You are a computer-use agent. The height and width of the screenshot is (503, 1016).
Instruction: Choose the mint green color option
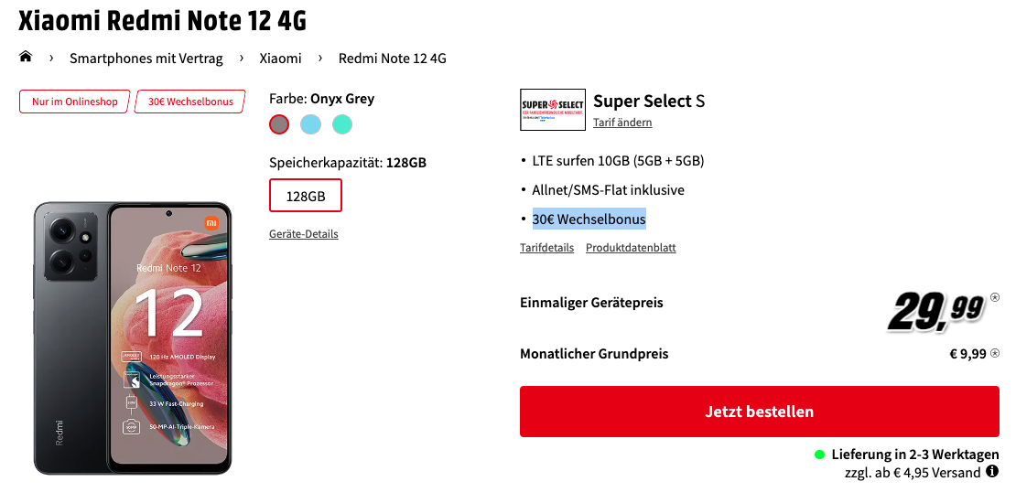pos(342,123)
